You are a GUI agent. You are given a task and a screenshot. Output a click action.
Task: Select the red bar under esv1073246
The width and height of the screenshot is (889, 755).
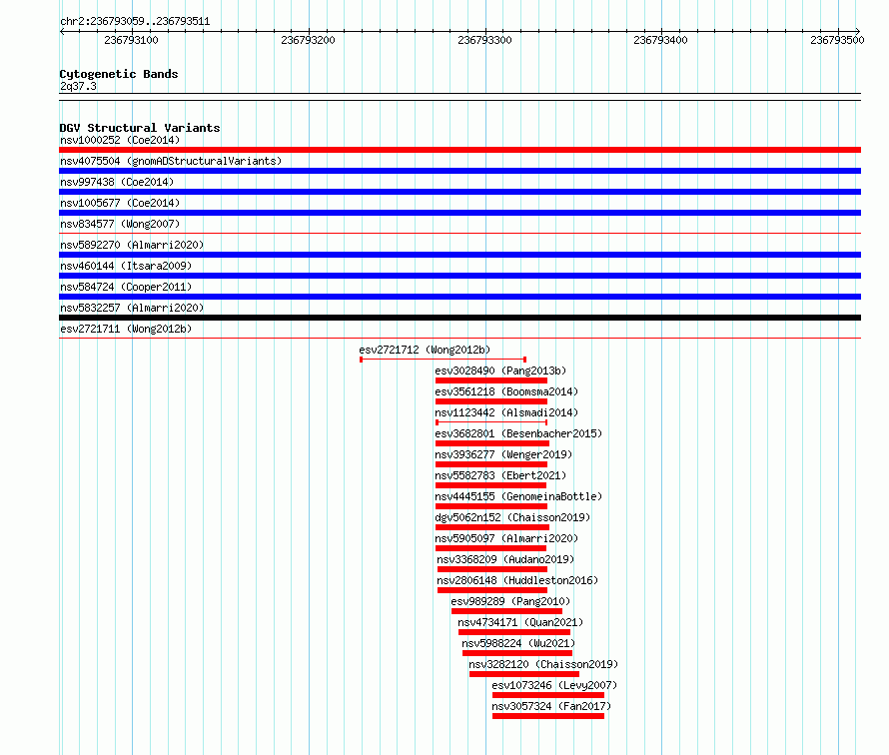point(548,695)
